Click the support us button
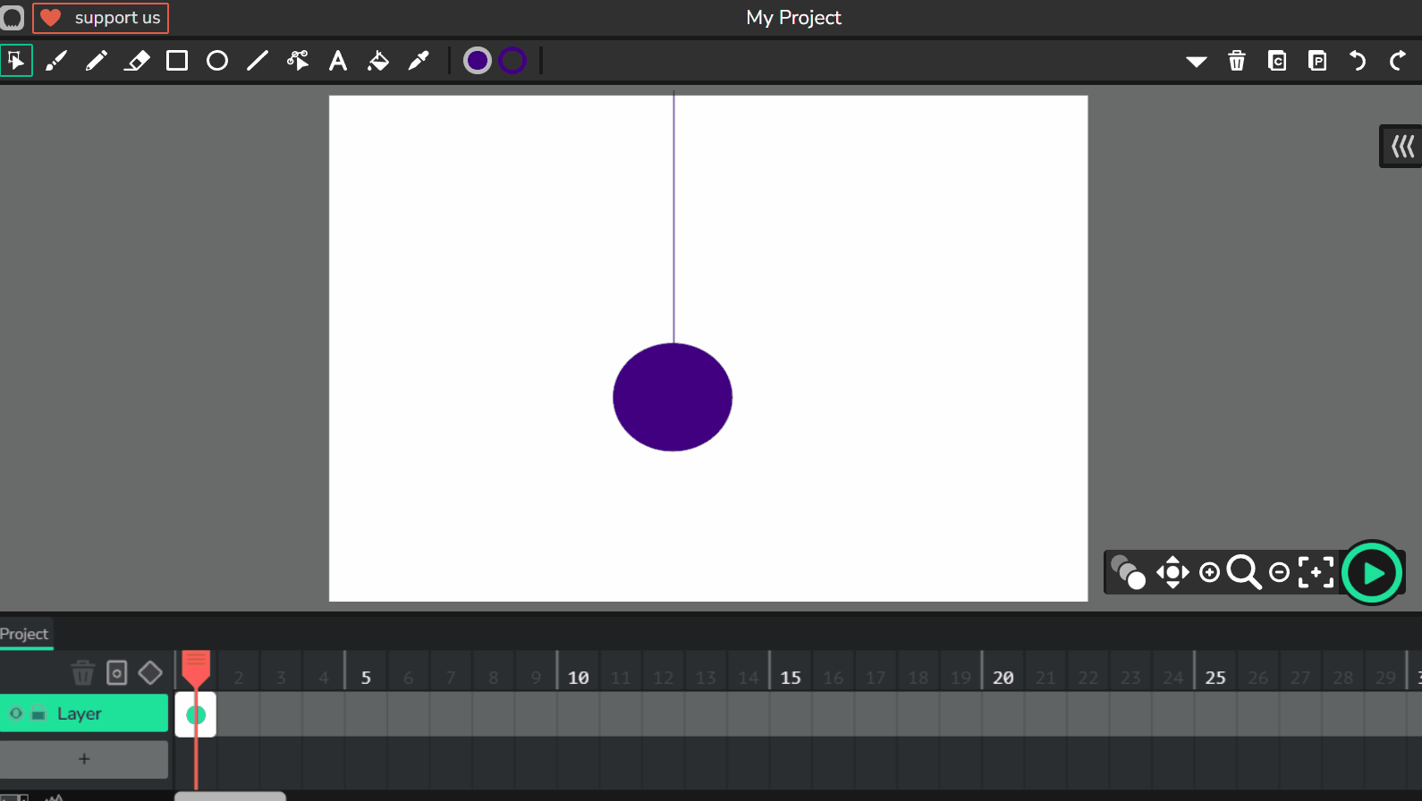 click(x=101, y=18)
